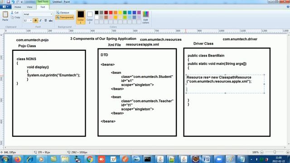The height and width of the screenshot is (163, 290).
Task: Open the Edit colors dialog
Action: click(x=145, y=17)
